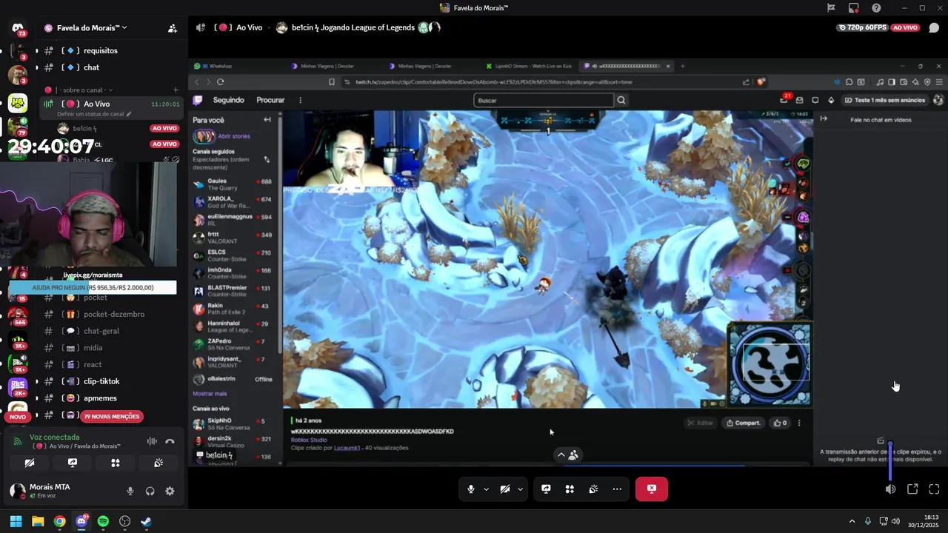This screenshot has width=948, height=533.
Task: Show participants with the chevron button
Action: pos(567,455)
